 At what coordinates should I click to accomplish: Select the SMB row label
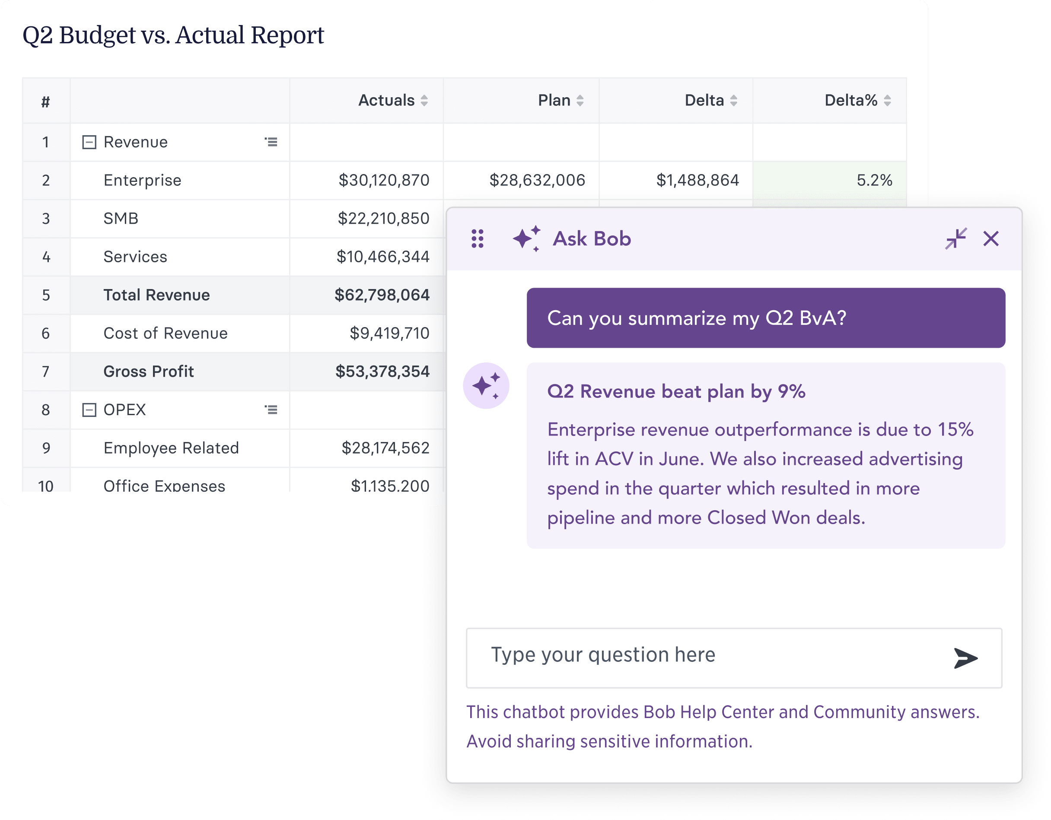click(121, 219)
